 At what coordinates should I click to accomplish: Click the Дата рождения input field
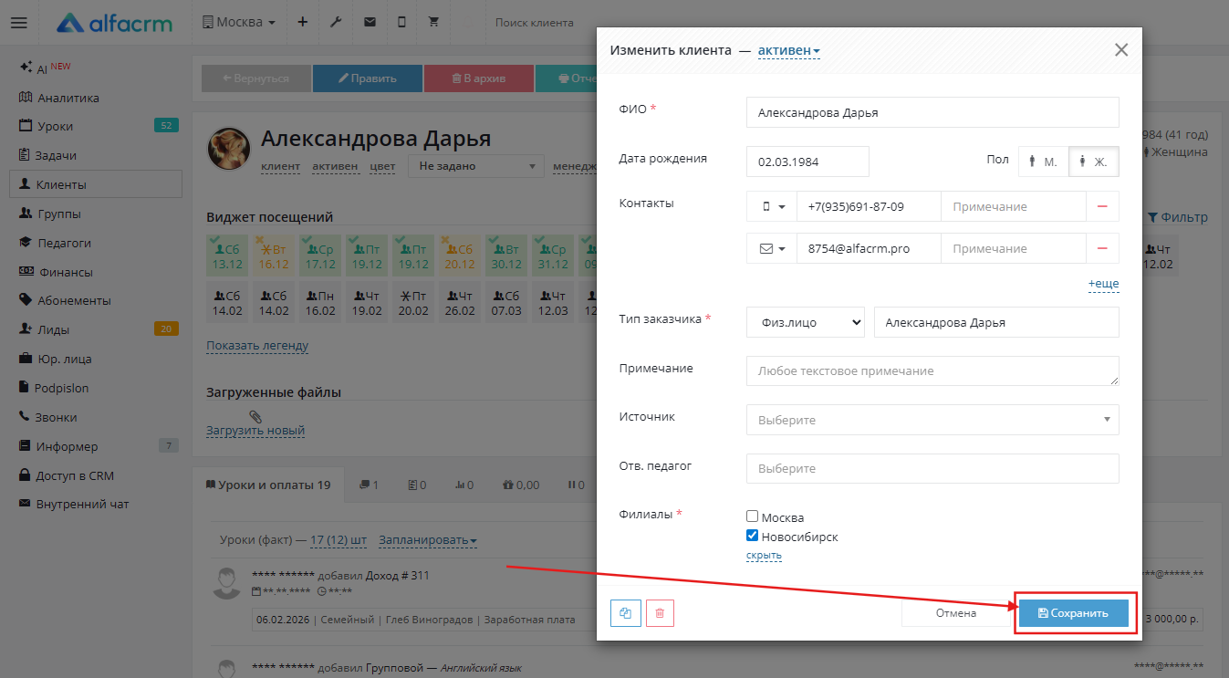(807, 162)
